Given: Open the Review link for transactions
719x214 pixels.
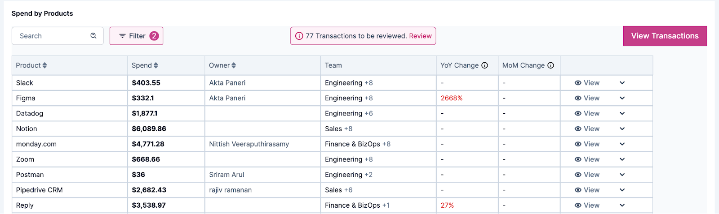Looking at the screenshot, I should coord(420,36).
